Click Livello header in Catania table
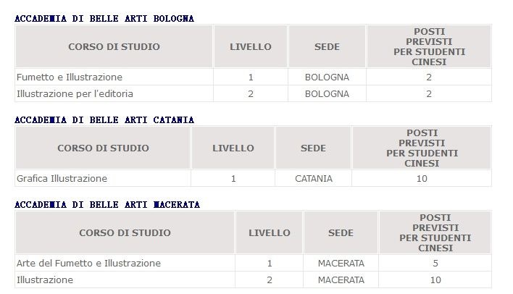The image size is (513, 294). tap(233, 148)
